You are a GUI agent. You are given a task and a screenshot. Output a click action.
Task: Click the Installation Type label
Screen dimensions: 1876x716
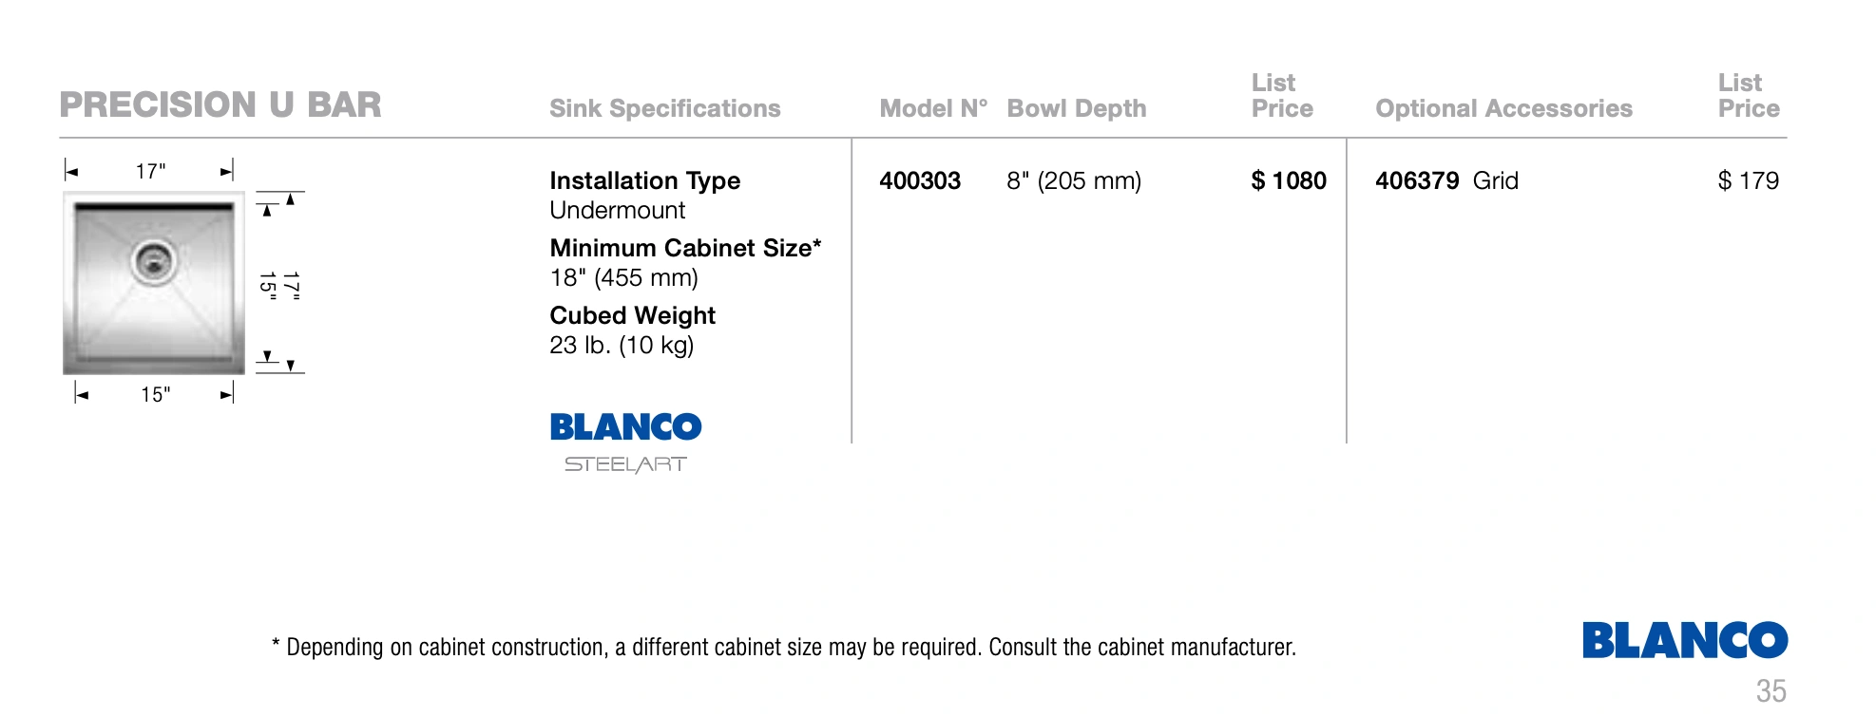pyautogui.click(x=644, y=180)
